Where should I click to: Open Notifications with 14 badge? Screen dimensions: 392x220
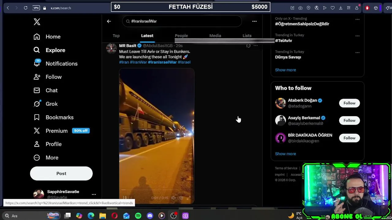[x=55, y=64]
